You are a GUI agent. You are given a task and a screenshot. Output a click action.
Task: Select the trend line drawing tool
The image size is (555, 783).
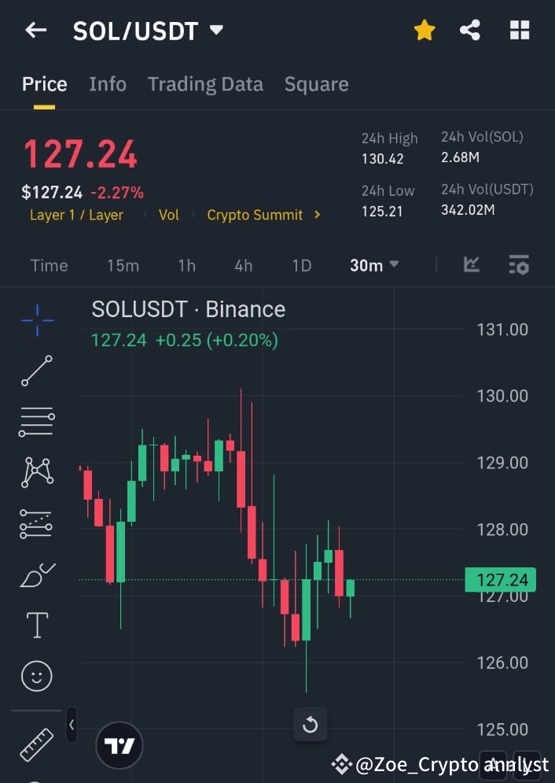coord(36,371)
